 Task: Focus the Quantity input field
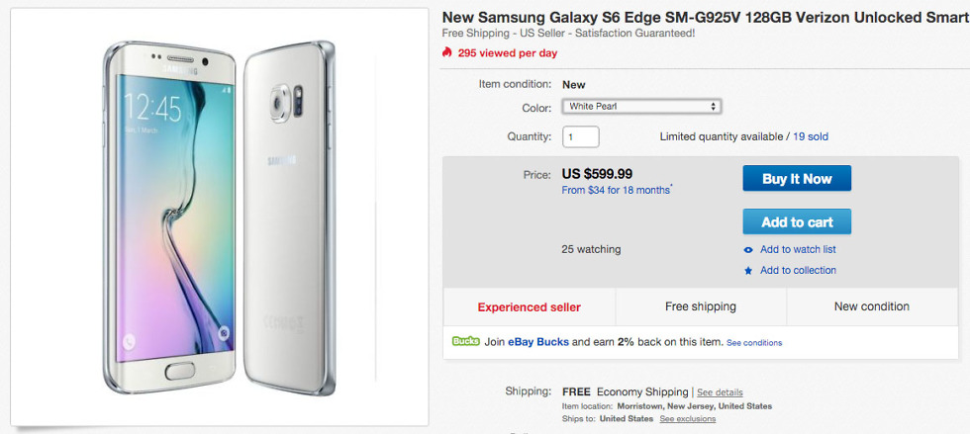[x=580, y=136]
